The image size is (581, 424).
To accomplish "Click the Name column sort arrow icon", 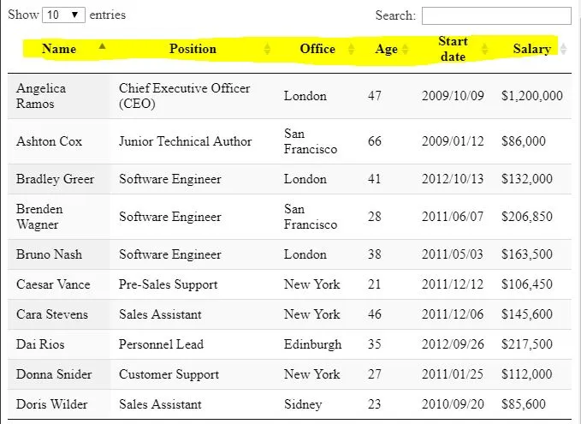I will [103, 46].
